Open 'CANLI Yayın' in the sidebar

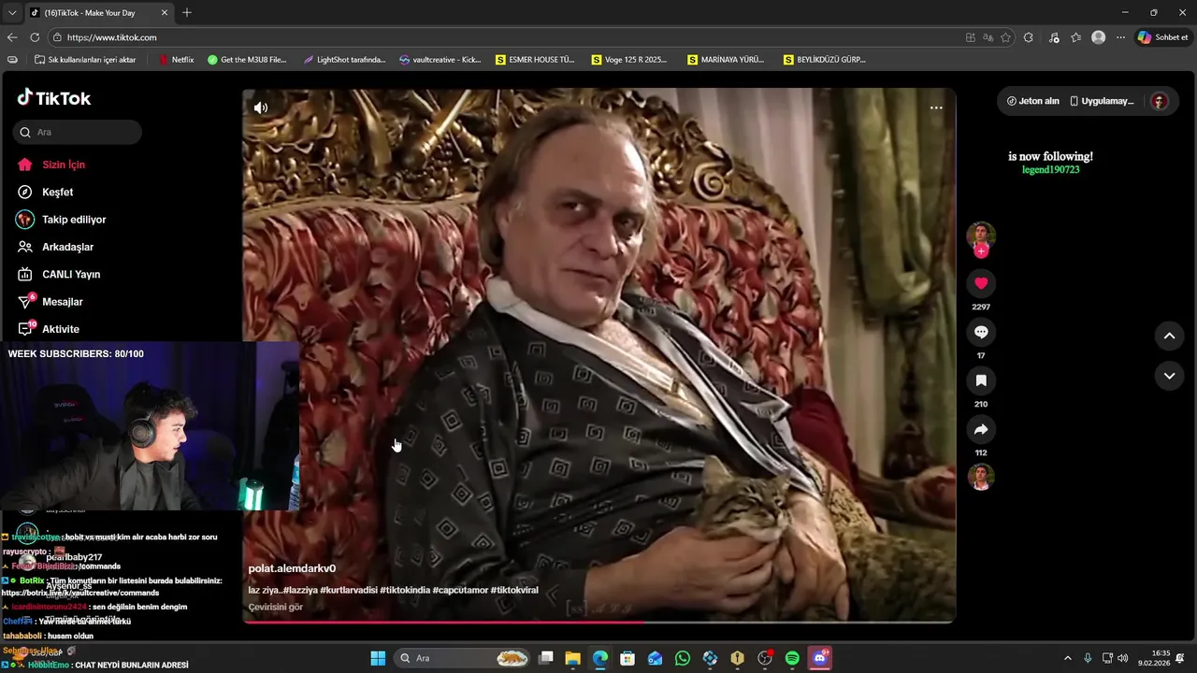(x=71, y=274)
